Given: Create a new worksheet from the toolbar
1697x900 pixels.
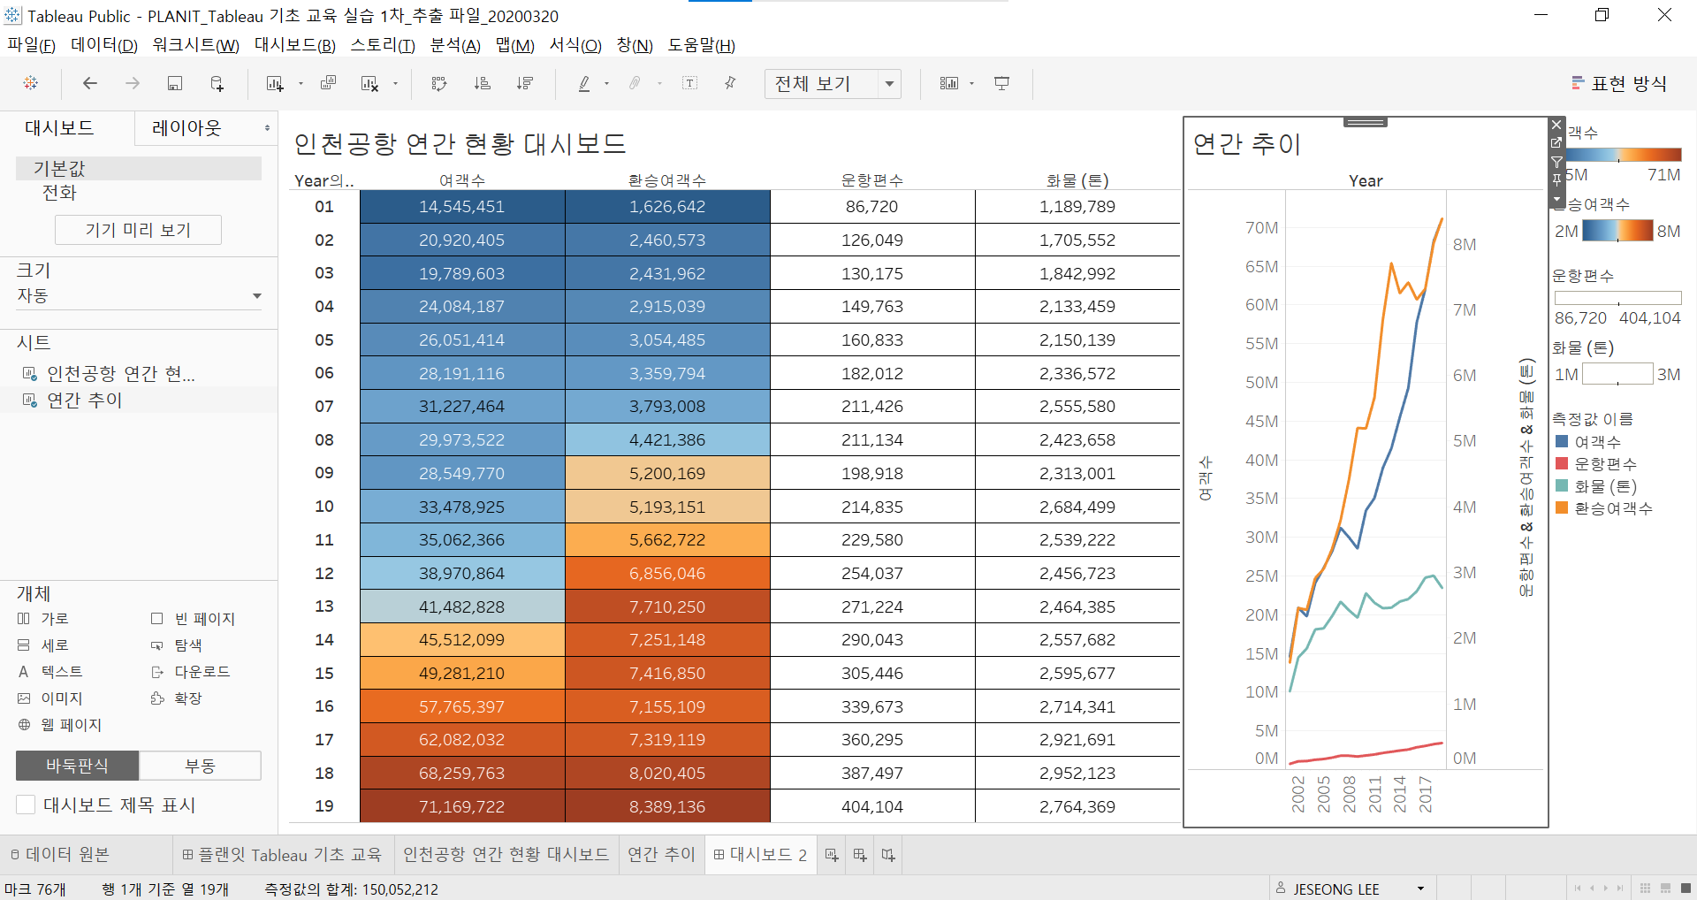Looking at the screenshot, I should [x=275, y=83].
